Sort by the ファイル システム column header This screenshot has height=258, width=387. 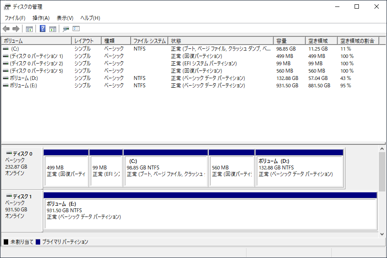(149, 41)
